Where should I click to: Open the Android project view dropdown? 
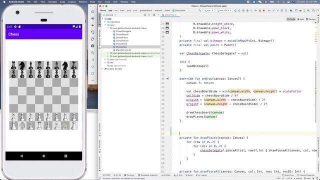click(110, 15)
